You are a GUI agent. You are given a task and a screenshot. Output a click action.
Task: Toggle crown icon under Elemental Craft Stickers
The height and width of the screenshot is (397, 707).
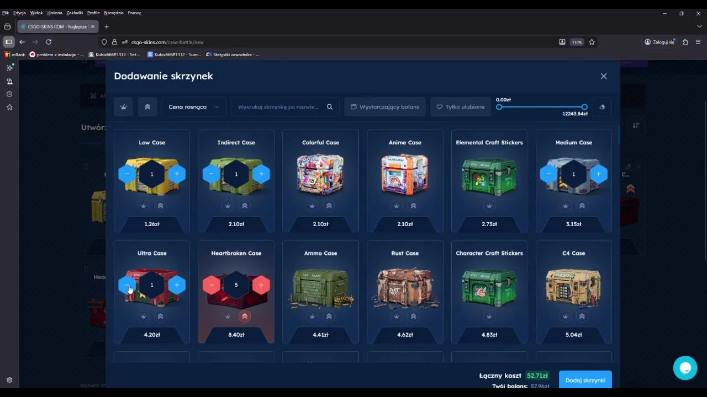tap(489, 206)
